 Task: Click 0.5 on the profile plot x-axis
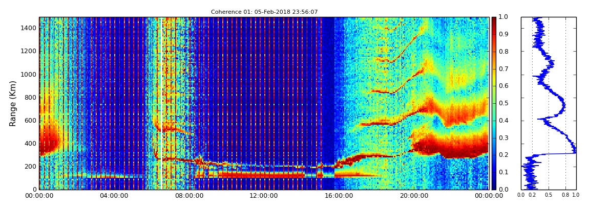549,195
